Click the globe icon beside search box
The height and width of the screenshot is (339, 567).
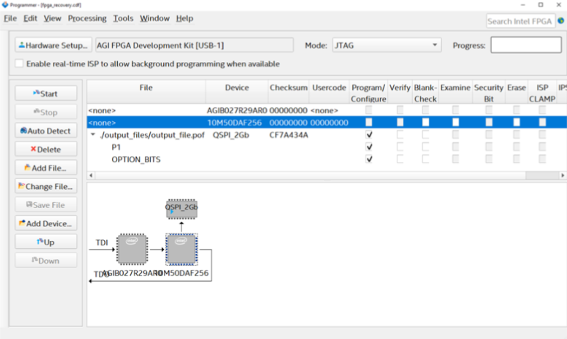(561, 21)
